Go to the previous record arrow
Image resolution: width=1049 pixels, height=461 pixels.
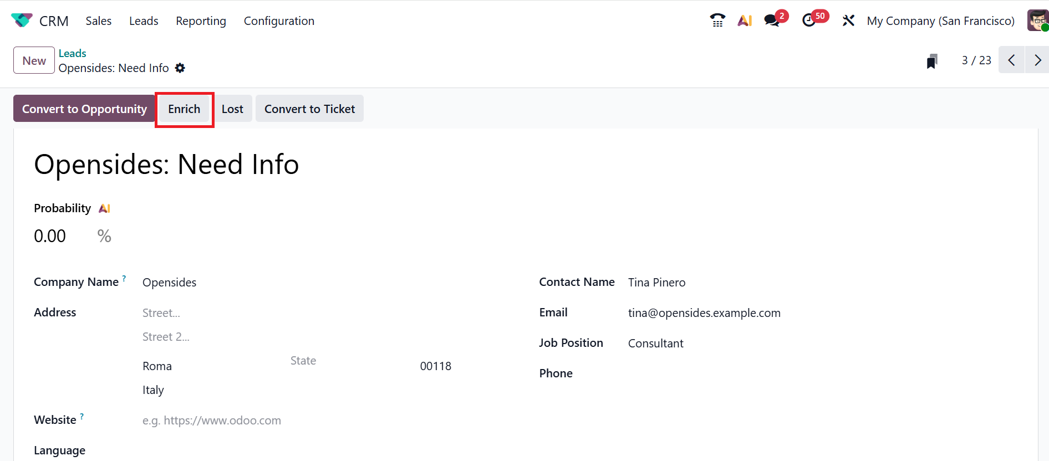[1011, 60]
